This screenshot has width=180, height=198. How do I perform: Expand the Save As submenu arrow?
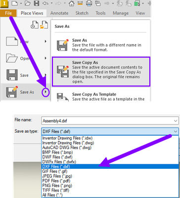point(45,92)
